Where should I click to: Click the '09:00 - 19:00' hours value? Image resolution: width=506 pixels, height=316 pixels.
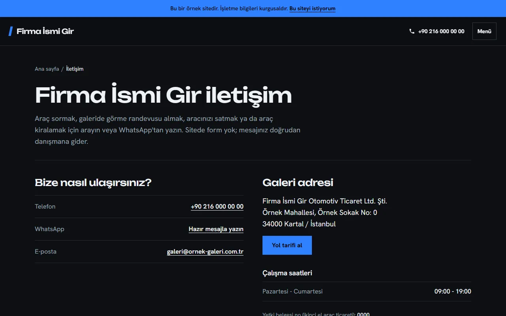coord(453,292)
